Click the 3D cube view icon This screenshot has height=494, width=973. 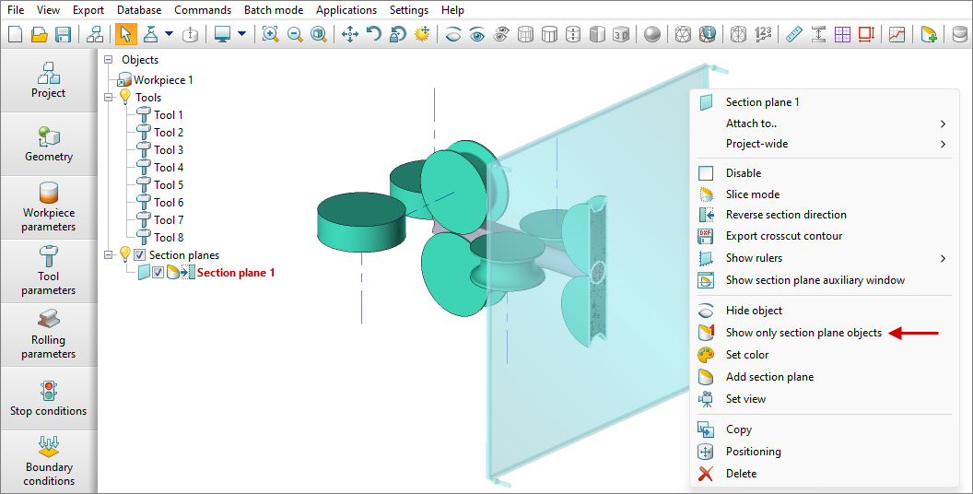[622, 34]
